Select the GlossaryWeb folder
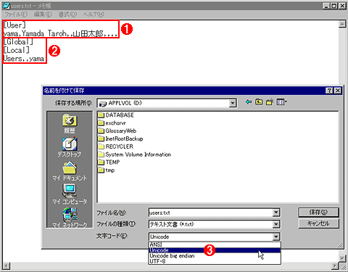The image size is (348, 272). [x=117, y=131]
